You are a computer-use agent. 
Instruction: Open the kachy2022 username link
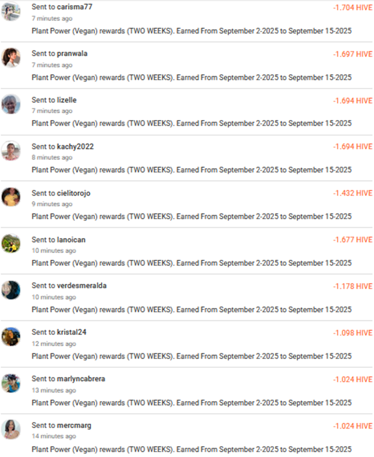pos(75,147)
